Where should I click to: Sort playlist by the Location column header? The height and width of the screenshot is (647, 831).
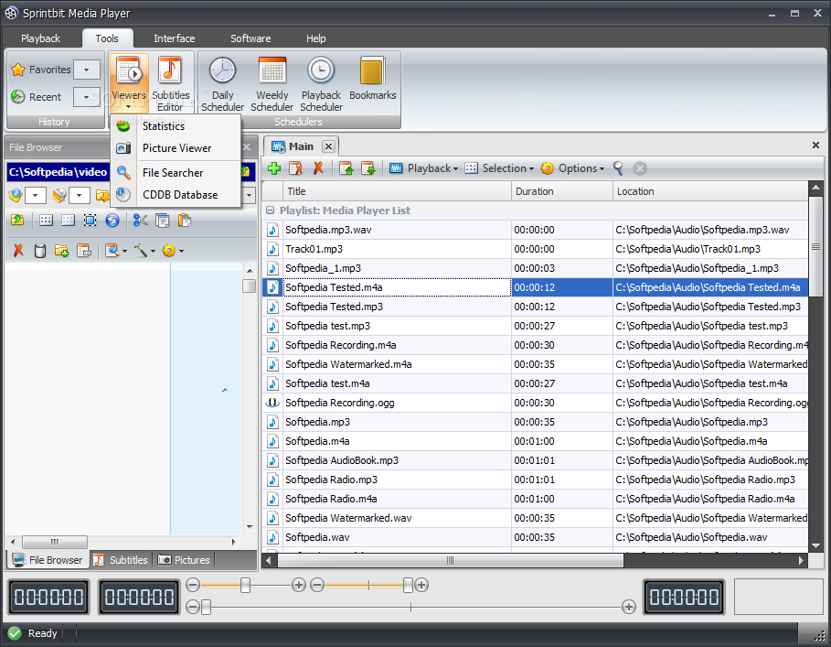click(710, 191)
